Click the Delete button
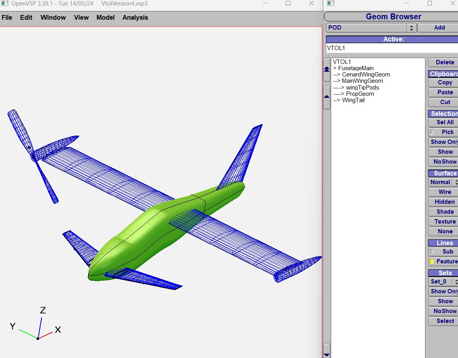458x358 pixels. pos(445,62)
